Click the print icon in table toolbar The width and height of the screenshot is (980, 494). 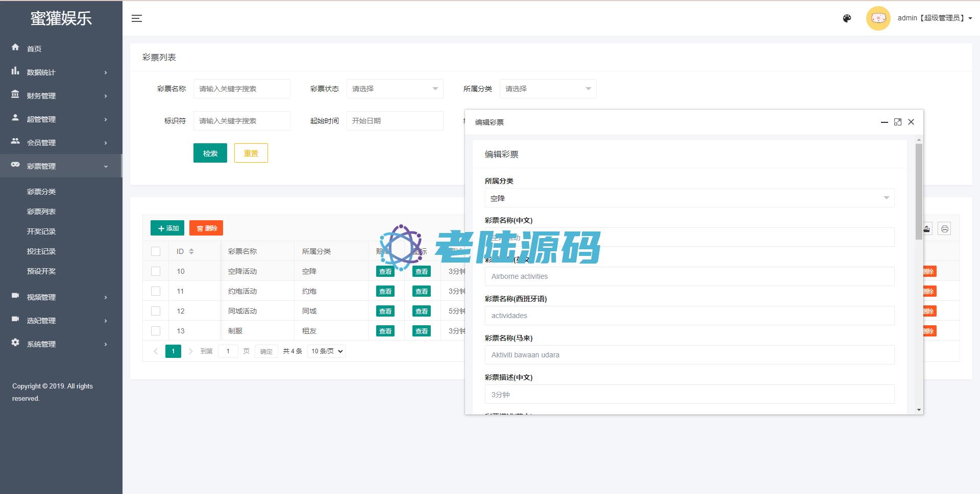[x=944, y=229]
